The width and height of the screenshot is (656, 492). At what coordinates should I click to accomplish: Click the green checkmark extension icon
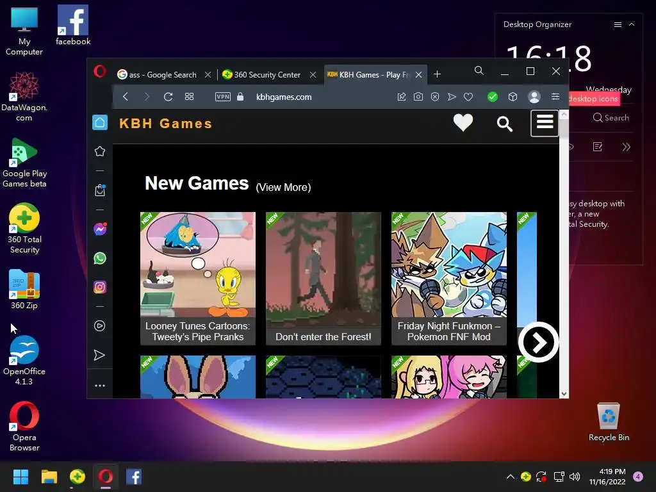click(x=493, y=97)
